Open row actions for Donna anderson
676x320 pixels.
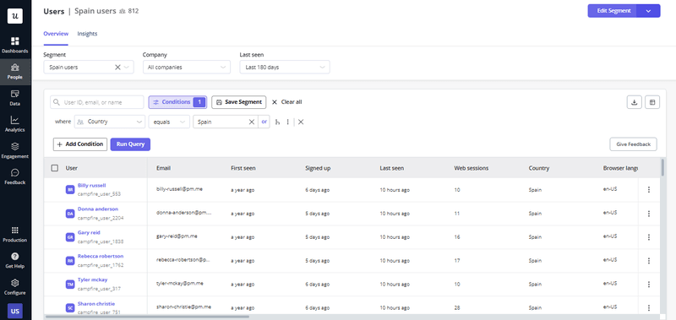(649, 213)
